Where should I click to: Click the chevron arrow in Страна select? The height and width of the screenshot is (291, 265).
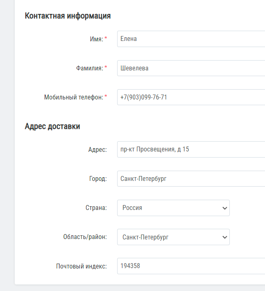pos(225,208)
